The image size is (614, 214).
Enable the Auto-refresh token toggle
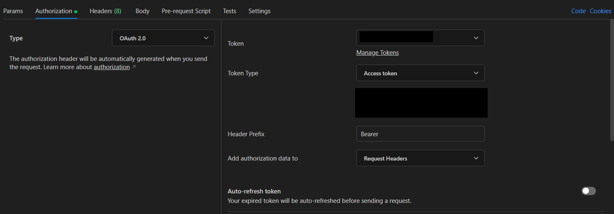pyautogui.click(x=588, y=191)
